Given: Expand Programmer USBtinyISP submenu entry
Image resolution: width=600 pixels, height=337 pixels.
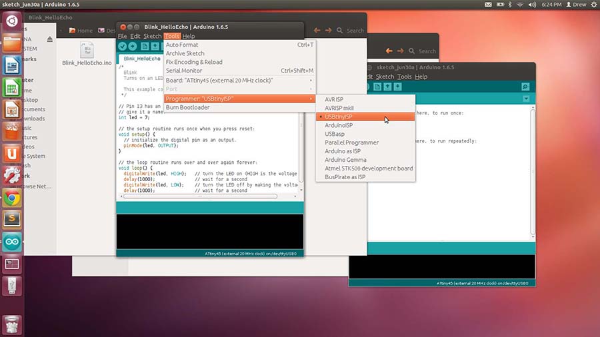Looking at the screenshot, I should (239, 99).
